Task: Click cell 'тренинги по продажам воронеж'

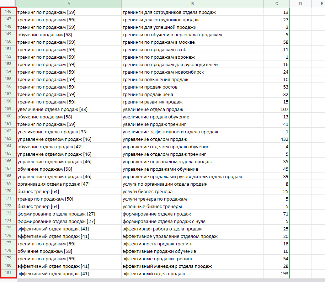Action: pyautogui.click(x=192, y=57)
